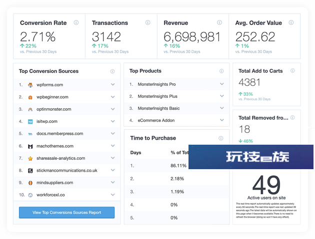This screenshot has width=315, height=239.
Task: Expand the shareasale-analytics.com row chevron
Action: pos(113,158)
